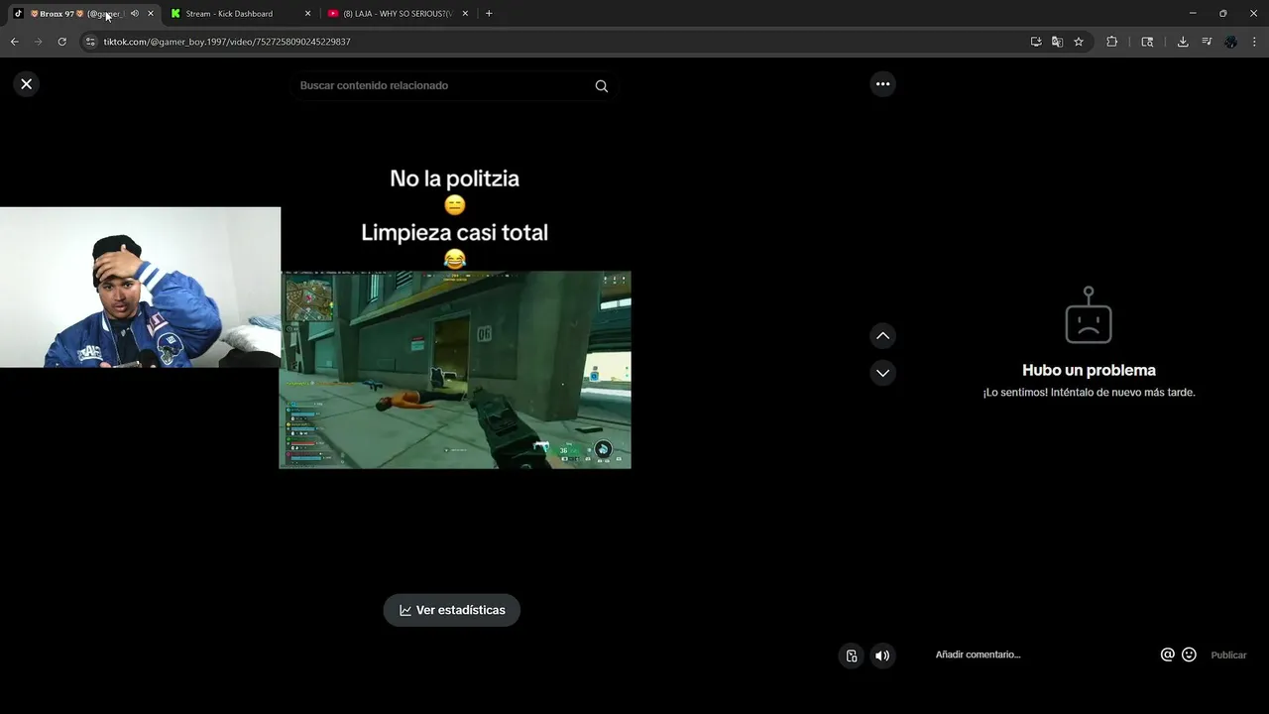Open the translate page icon

[x=1057, y=42]
